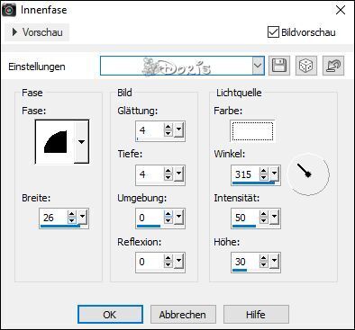Open the Winkel value slider dropdown

click(274, 173)
